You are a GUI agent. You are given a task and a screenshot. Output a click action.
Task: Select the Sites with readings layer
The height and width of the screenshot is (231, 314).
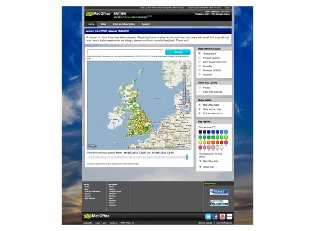point(199,91)
